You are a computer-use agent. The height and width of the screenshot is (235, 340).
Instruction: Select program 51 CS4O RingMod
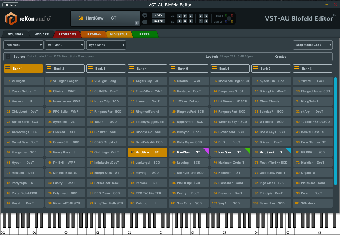106,142
